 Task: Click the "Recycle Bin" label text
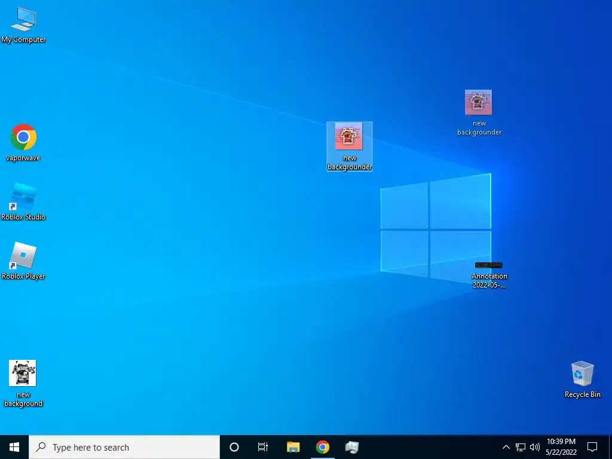pyautogui.click(x=582, y=394)
